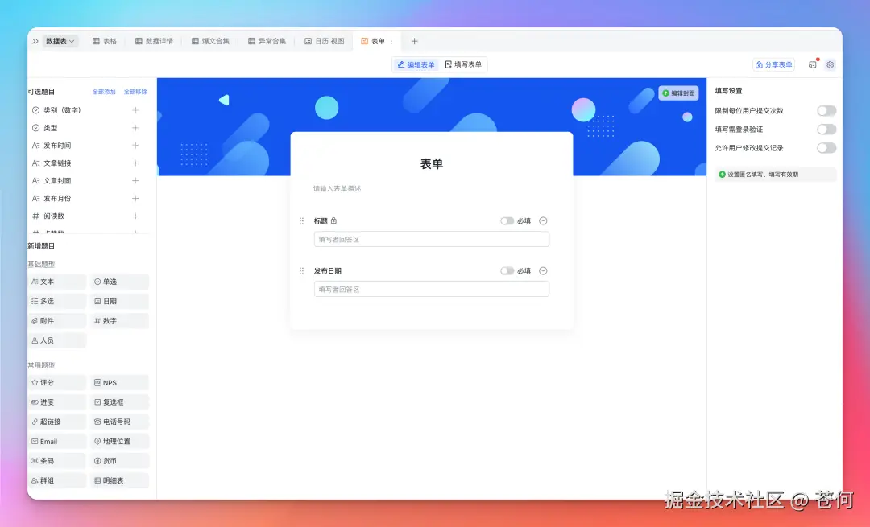The image size is (870, 527).
Task: Select the 附件 question type
Action: point(56,320)
